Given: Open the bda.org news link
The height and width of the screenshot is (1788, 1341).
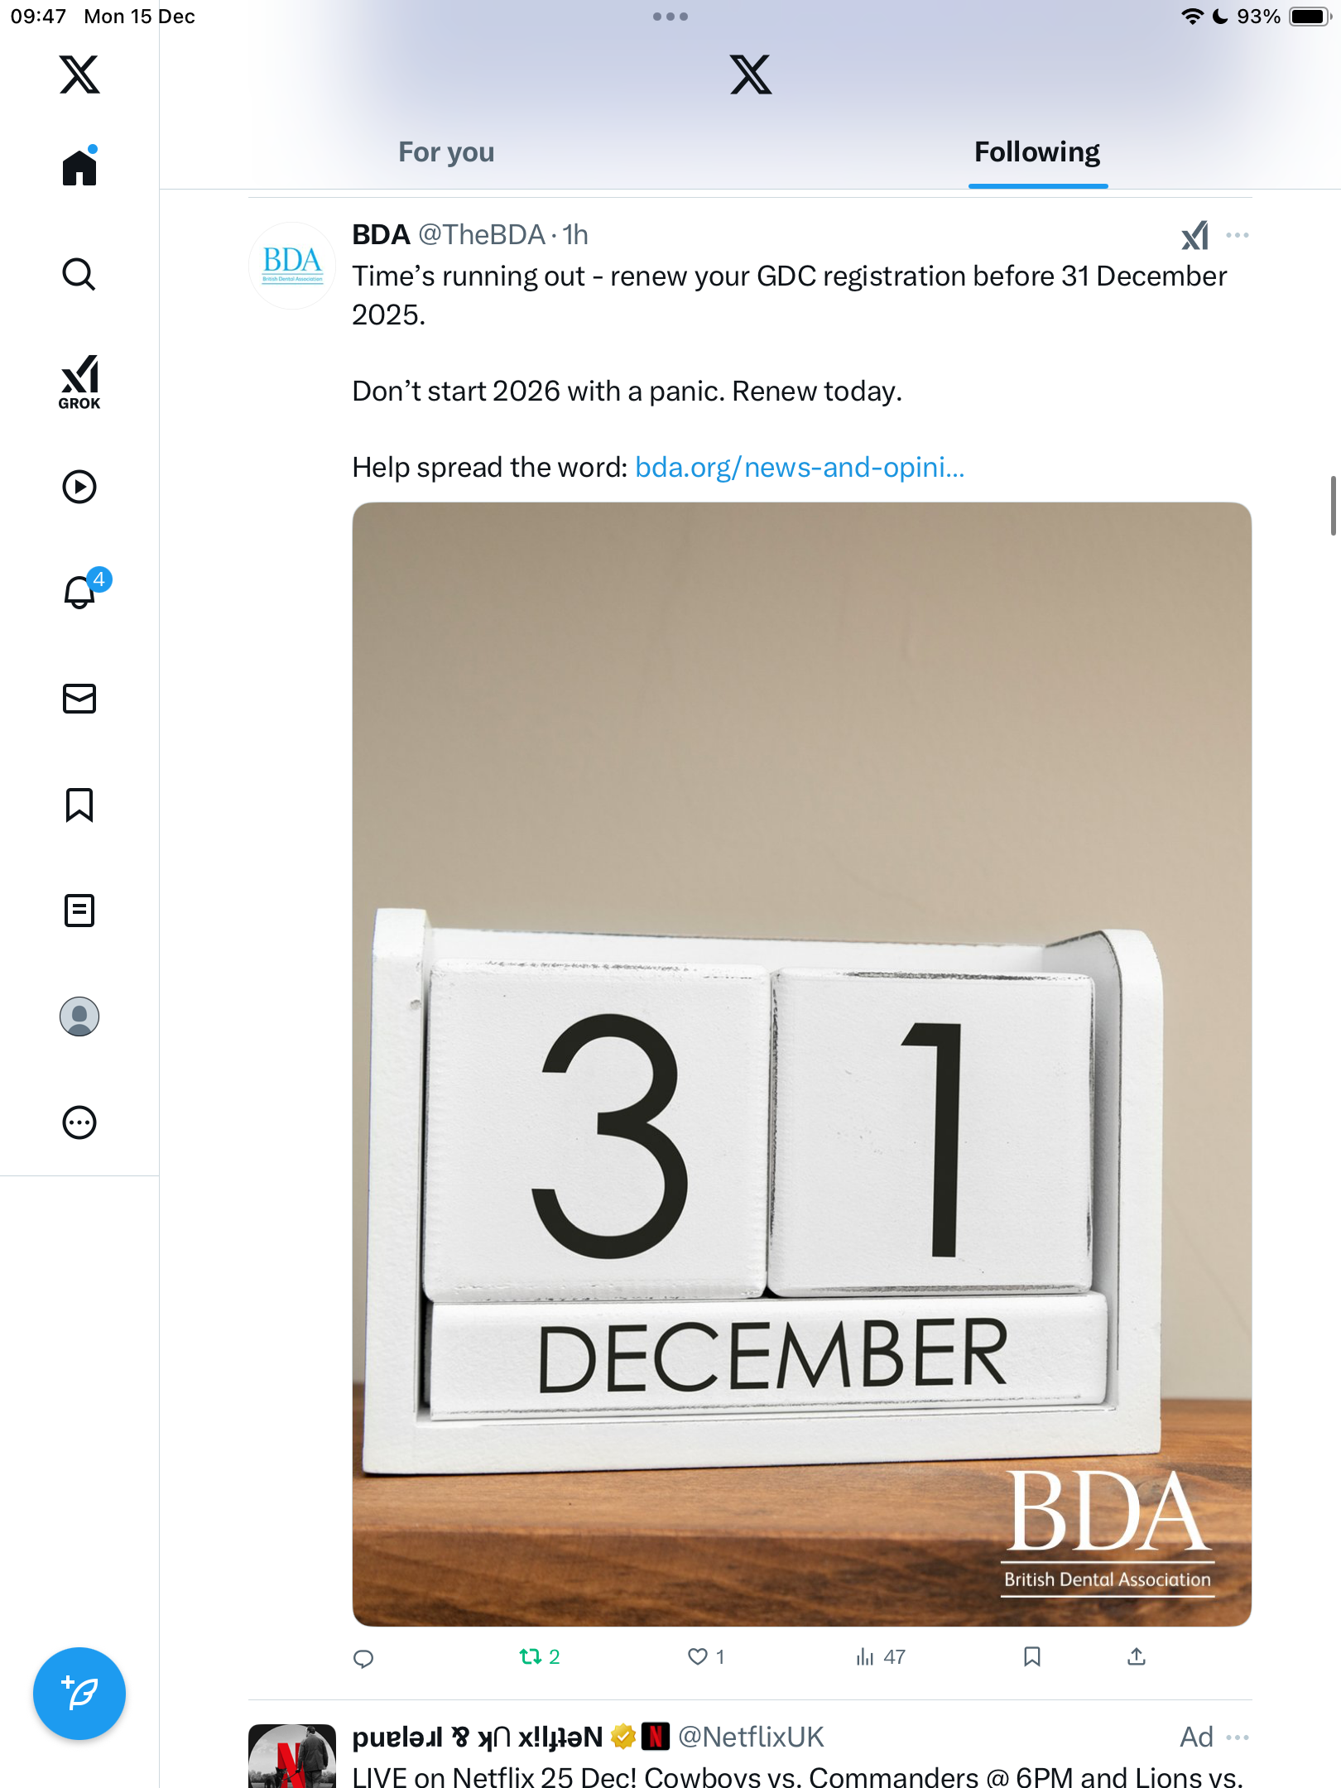Looking at the screenshot, I should pyautogui.click(x=800, y=468).
